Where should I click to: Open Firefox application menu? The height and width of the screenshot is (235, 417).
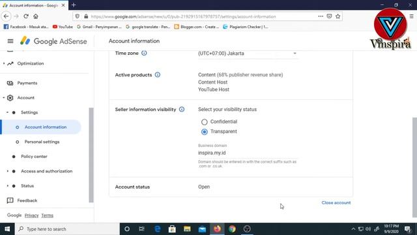click(411, 16)
